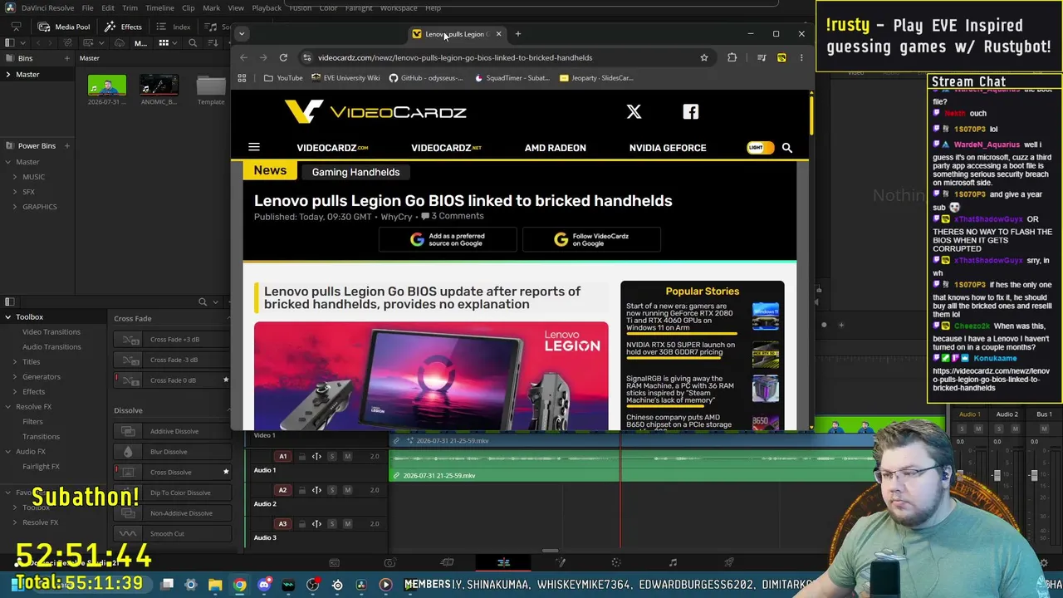Click the VideoCardz logo
The image size is (1063, 598).
(x=375, y=111)
